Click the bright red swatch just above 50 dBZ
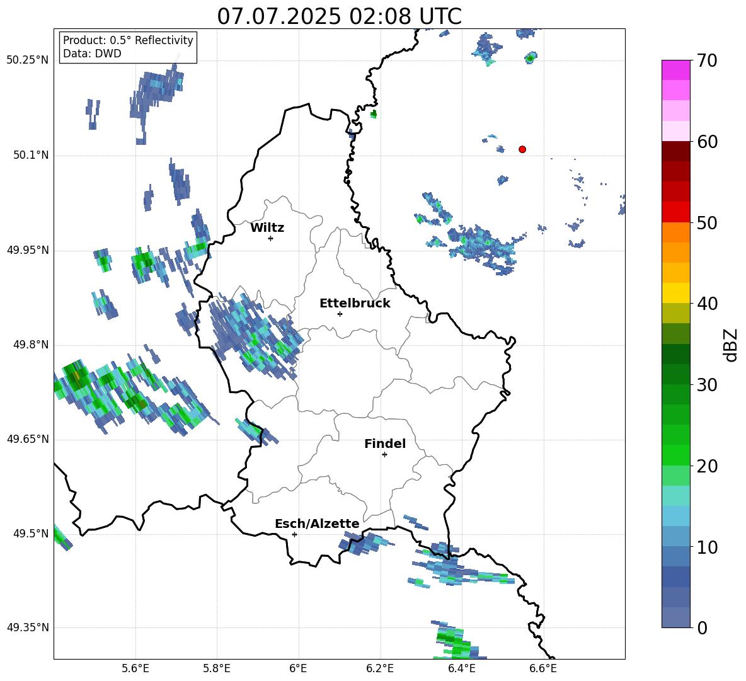Image resolution: width=746 pixels, height=681 pixels. pos(675,212)
